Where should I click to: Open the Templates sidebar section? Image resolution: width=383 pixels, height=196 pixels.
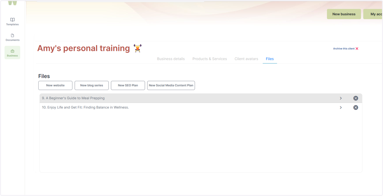coord(12,22)
